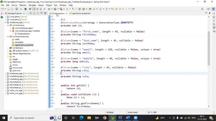Viewport: 216px width, 121px height.
Task: Expand the JRE System Library node
Action: click(x=8, y=51)
